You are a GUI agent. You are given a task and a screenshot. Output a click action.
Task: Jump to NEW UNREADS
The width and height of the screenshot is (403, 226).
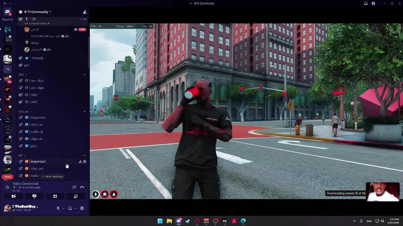pyautogui.click(x=53, y=177)
